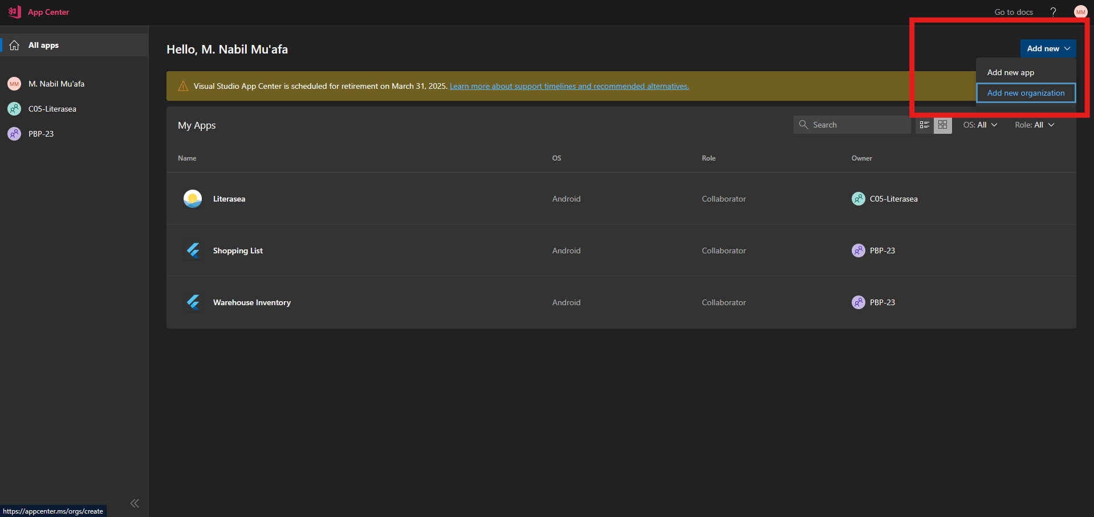
Task: Open the MM user avatar menu in the top bar
Action: tap(1080, 12)
